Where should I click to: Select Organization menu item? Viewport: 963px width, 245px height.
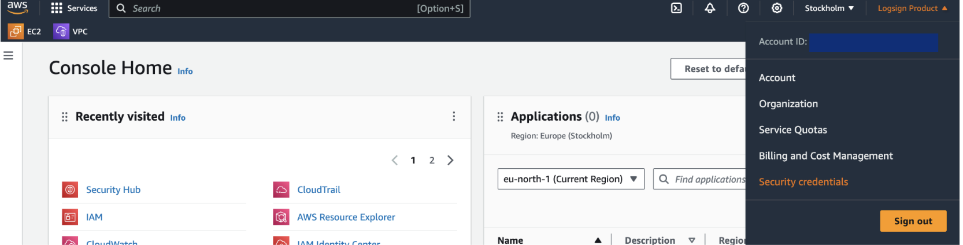[x=788, y=103]
